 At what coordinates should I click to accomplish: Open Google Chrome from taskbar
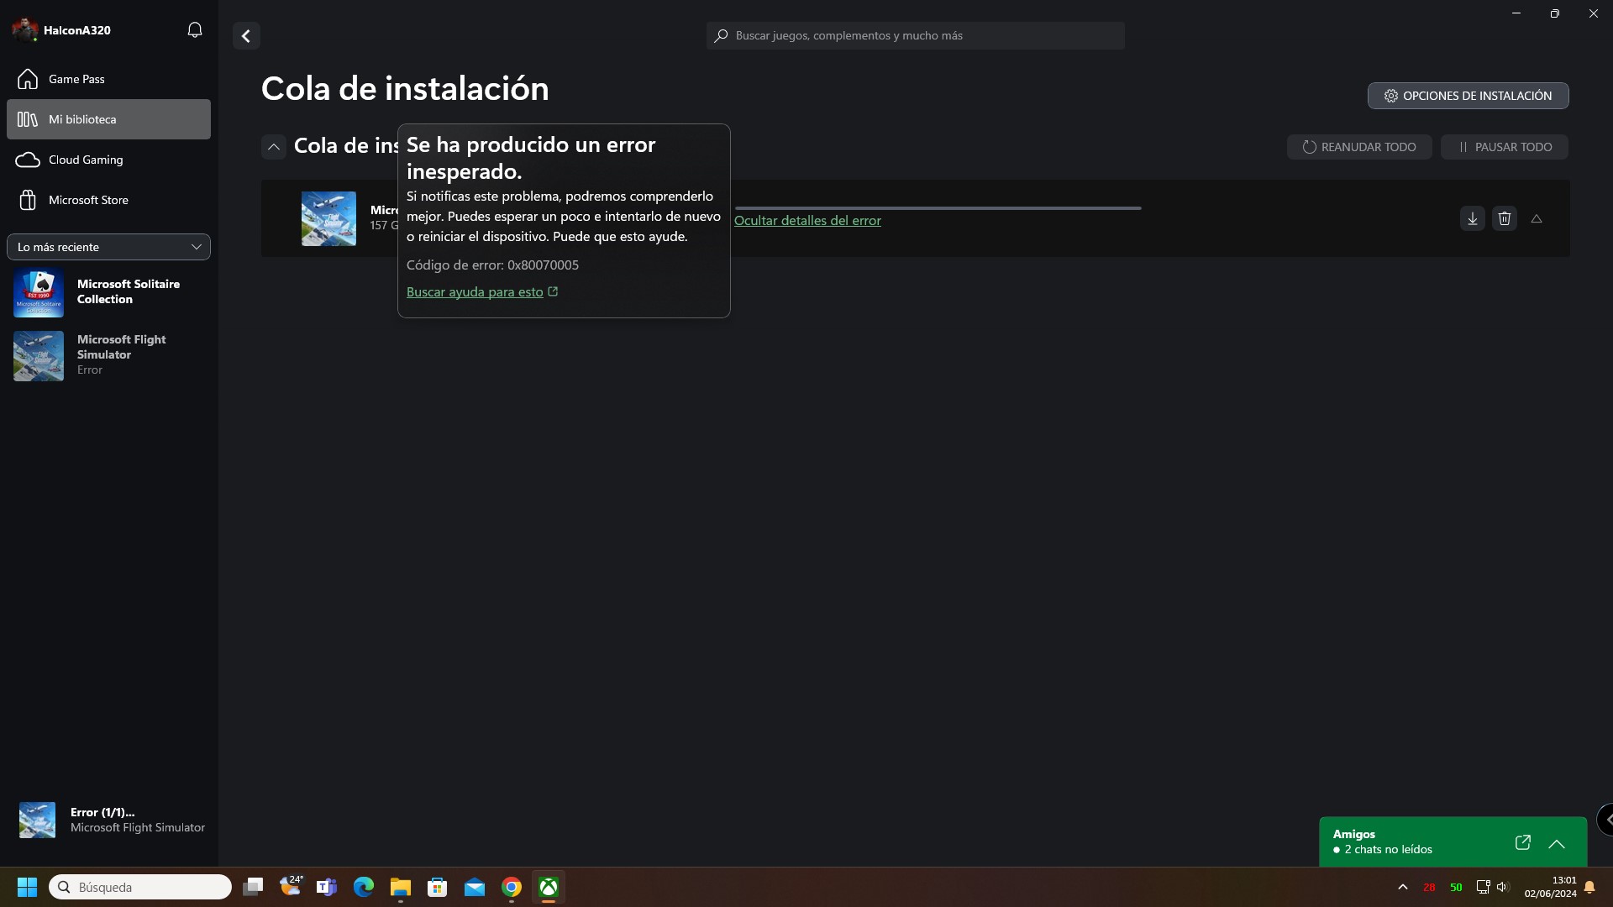(512, 887)
